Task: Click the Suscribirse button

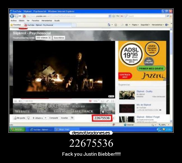Action: click(x=59, y=38)
